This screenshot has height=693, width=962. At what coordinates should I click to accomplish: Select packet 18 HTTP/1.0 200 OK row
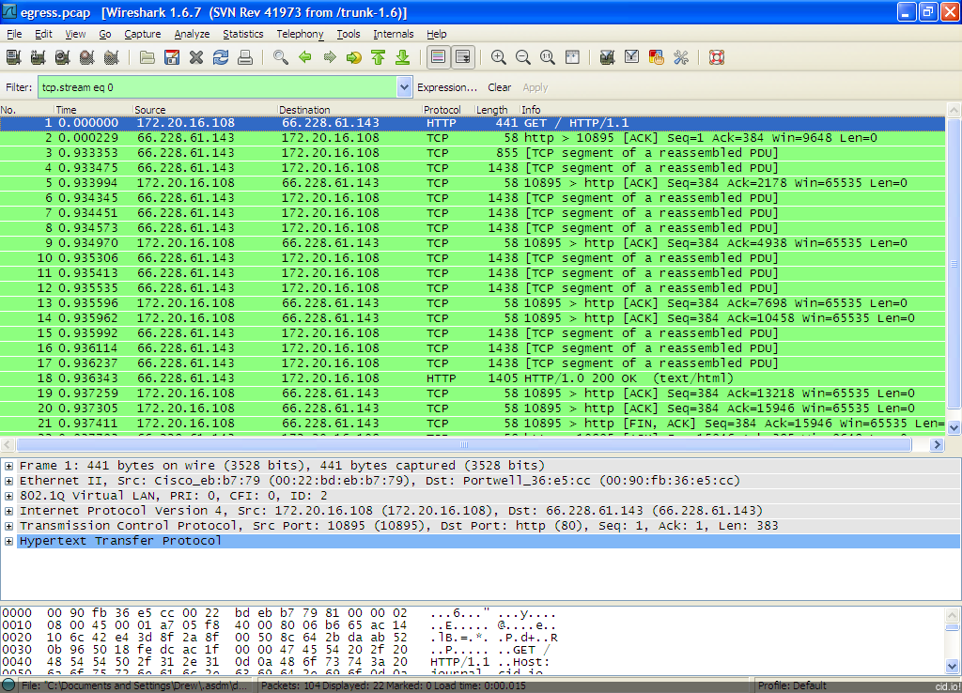tap(473, 378)
